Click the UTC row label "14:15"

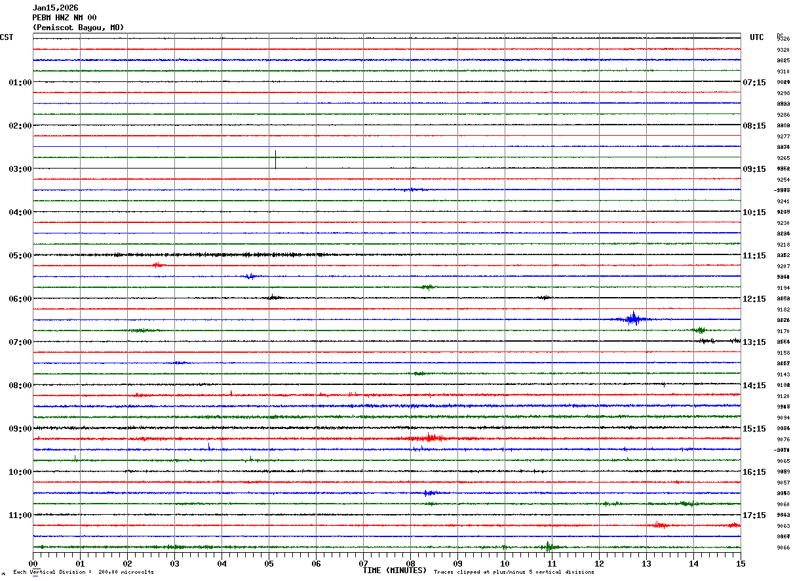click(x=754, y=386)
